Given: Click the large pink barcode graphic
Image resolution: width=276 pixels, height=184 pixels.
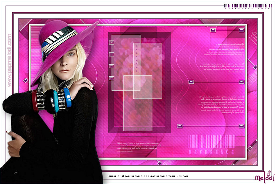Looking at the screenshot, I should (x=211, y=141).
